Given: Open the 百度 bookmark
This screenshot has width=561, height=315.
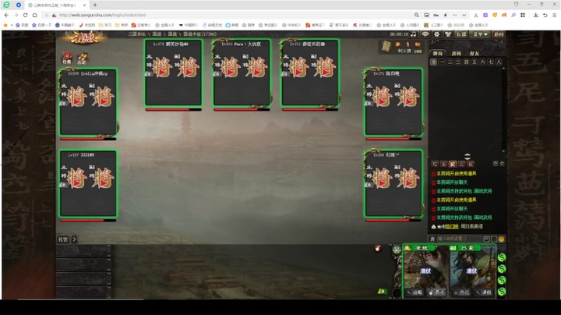Looking at the screenshot, I should point(22,25).
